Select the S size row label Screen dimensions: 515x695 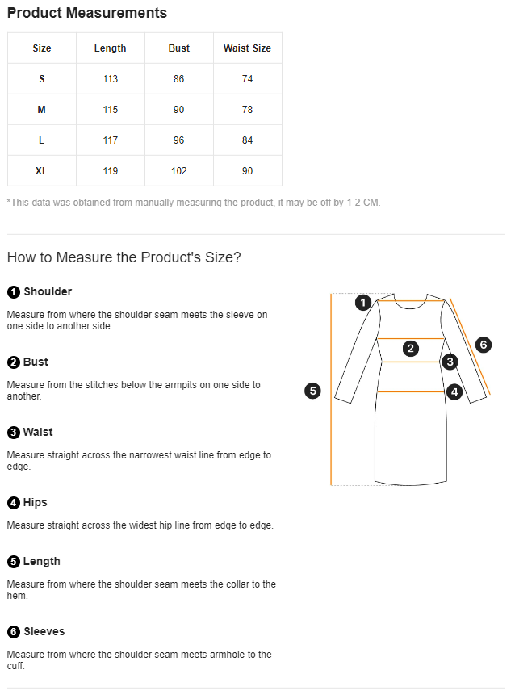pyautogui.click(x=42, y=79)
